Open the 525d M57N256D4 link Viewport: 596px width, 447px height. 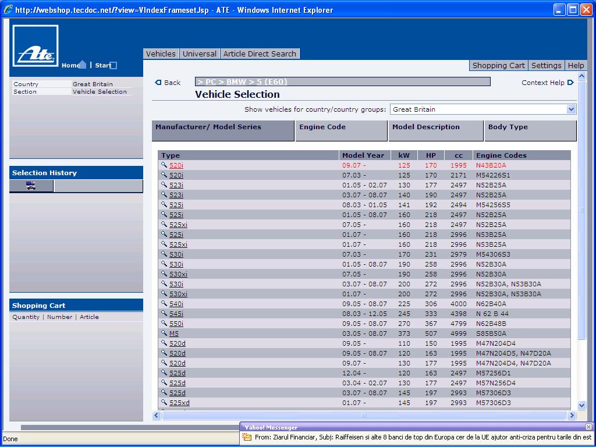[x=178, y=383]
